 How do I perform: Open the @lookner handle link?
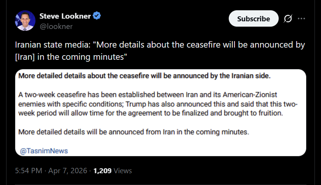[x=56, y=26]
